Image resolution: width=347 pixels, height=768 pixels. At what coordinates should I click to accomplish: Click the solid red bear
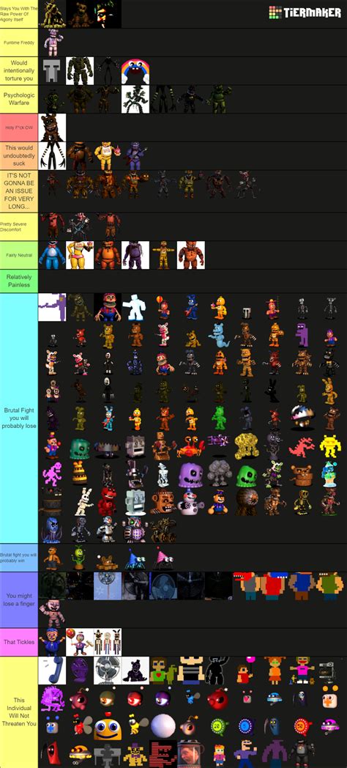(108, 503)
